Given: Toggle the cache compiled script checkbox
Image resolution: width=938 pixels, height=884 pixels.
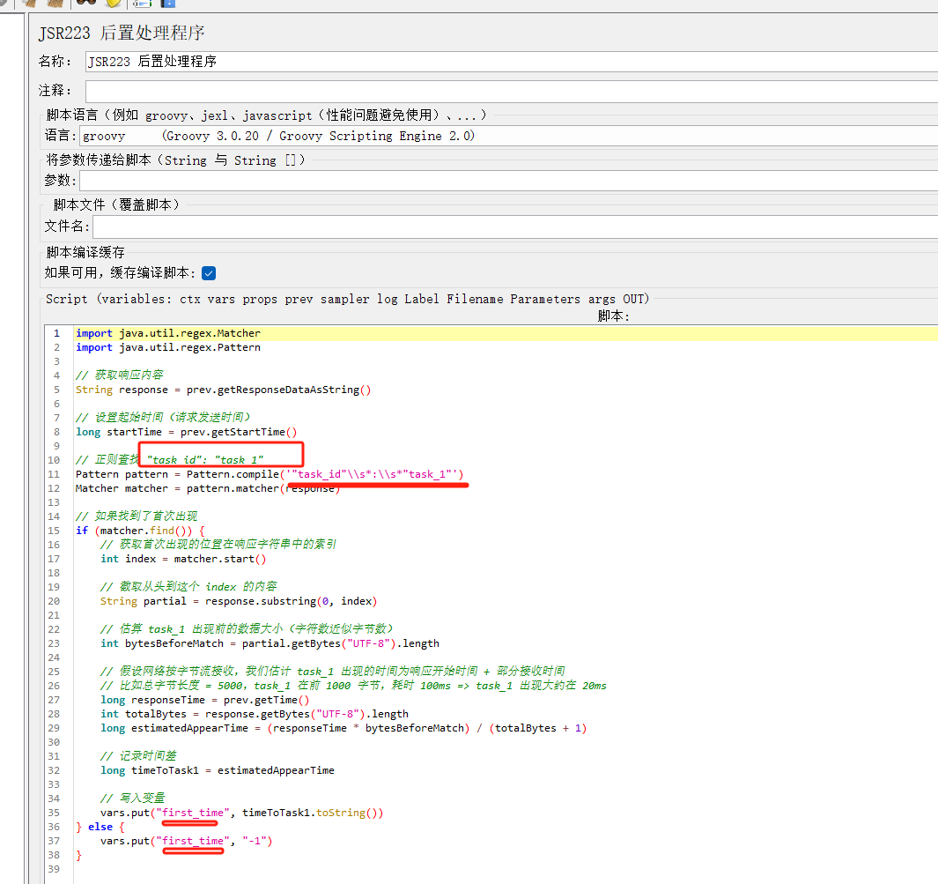Looking at the screenshot, I should [x=209, y=273].
